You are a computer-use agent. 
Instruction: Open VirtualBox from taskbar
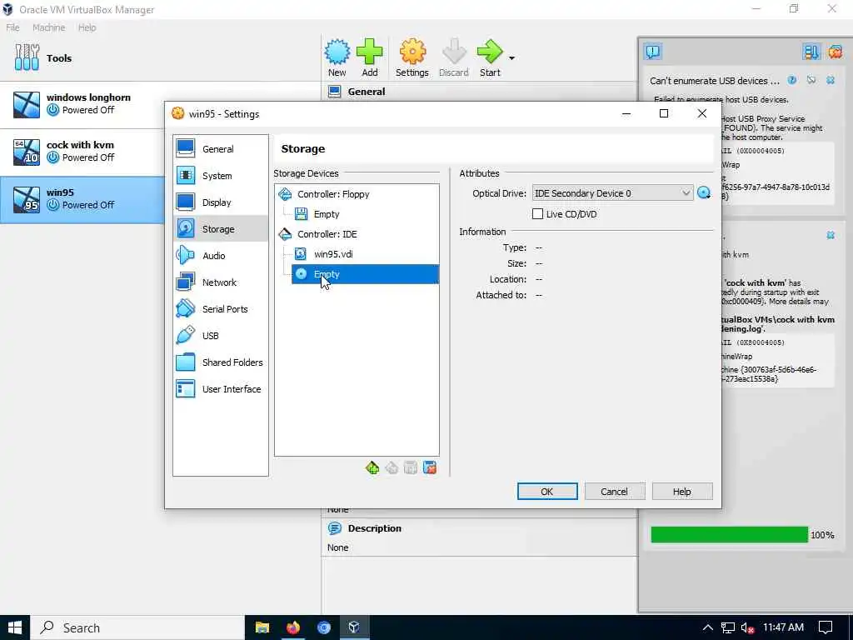coord(354,627)
